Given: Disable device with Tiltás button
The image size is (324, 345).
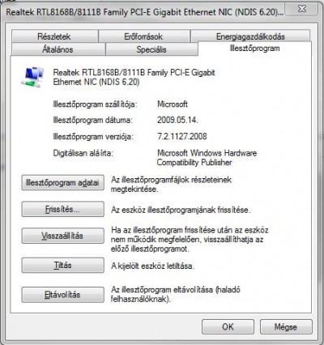Looking at the screenshot, I should click(x=62, y=265).
